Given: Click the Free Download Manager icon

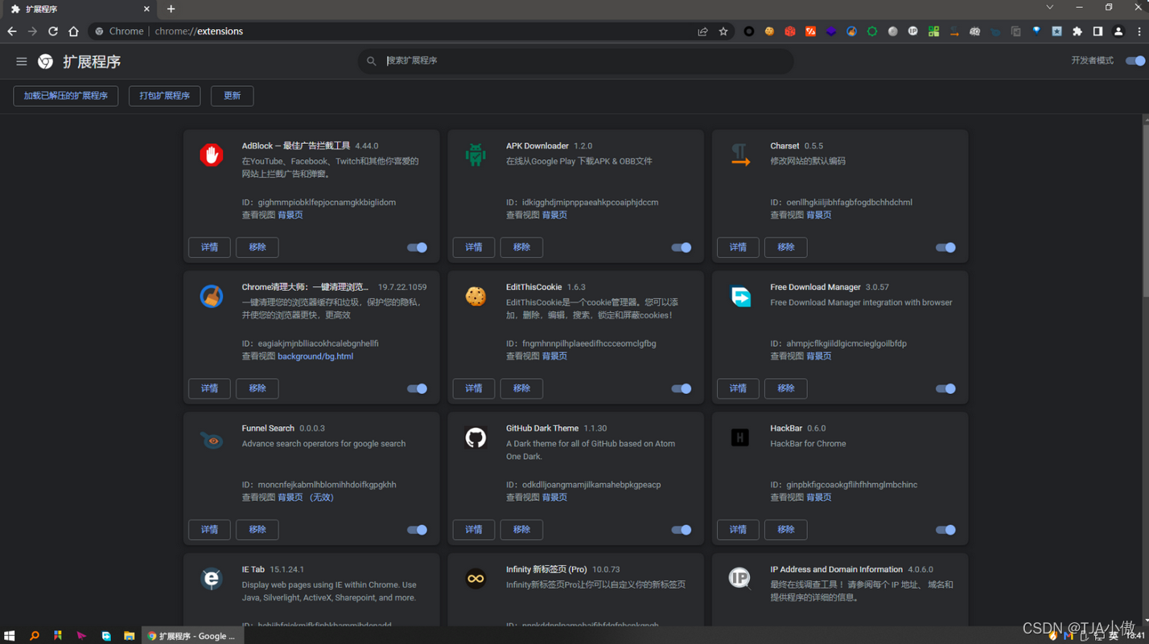Looking at the screenshot, I should point(740,297).
